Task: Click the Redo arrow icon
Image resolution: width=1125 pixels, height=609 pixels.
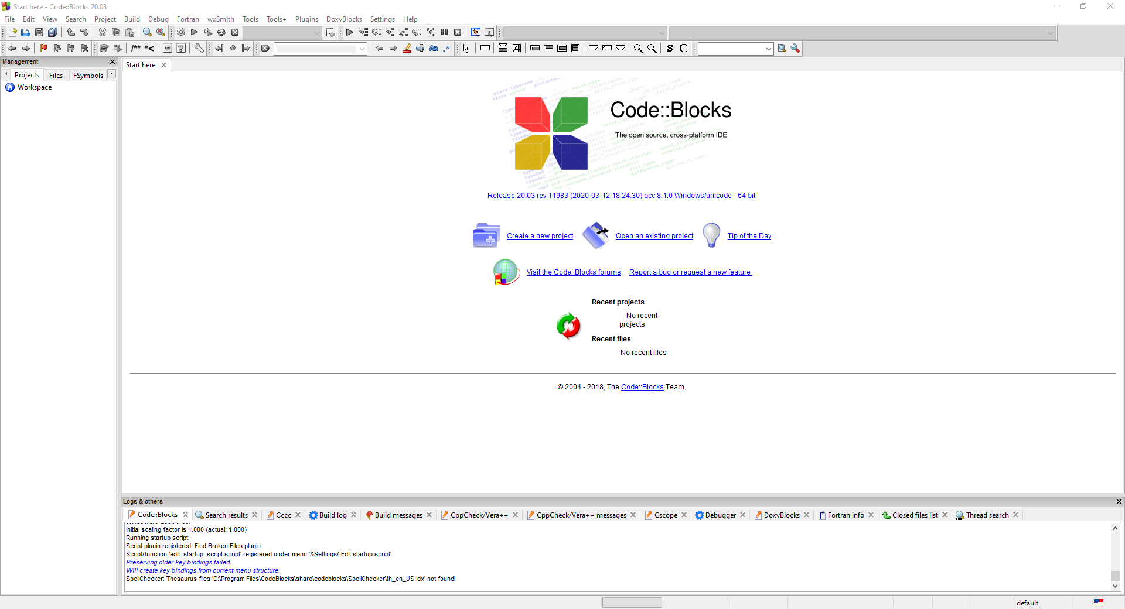Action: 84,32
